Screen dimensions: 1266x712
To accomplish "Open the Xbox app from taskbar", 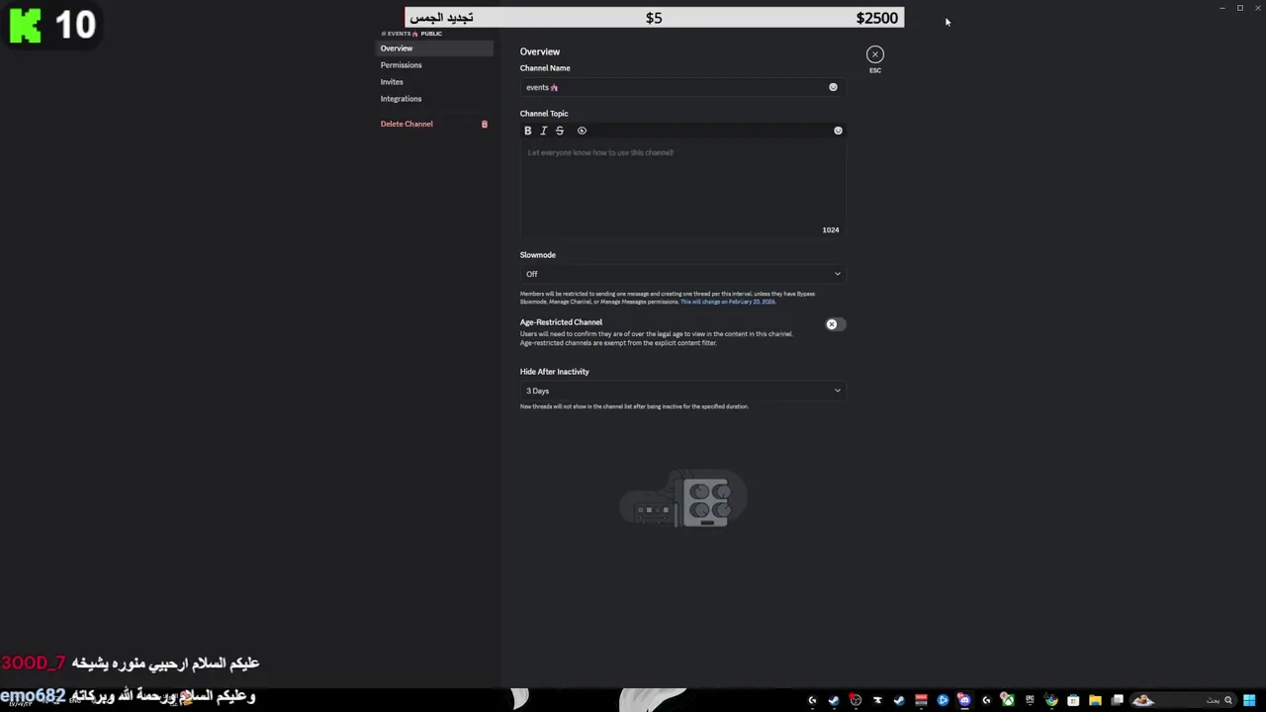I will coord(1008,700).
